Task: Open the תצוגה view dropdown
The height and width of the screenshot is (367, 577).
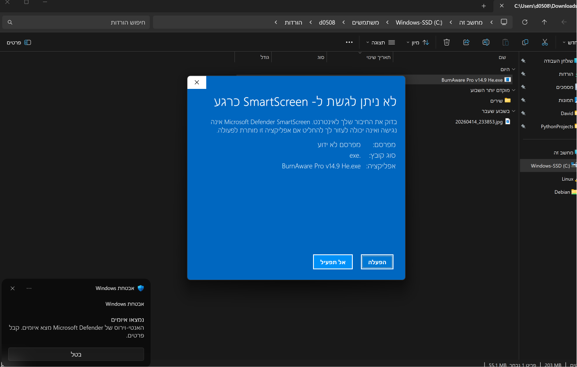Action: [380, 42]
